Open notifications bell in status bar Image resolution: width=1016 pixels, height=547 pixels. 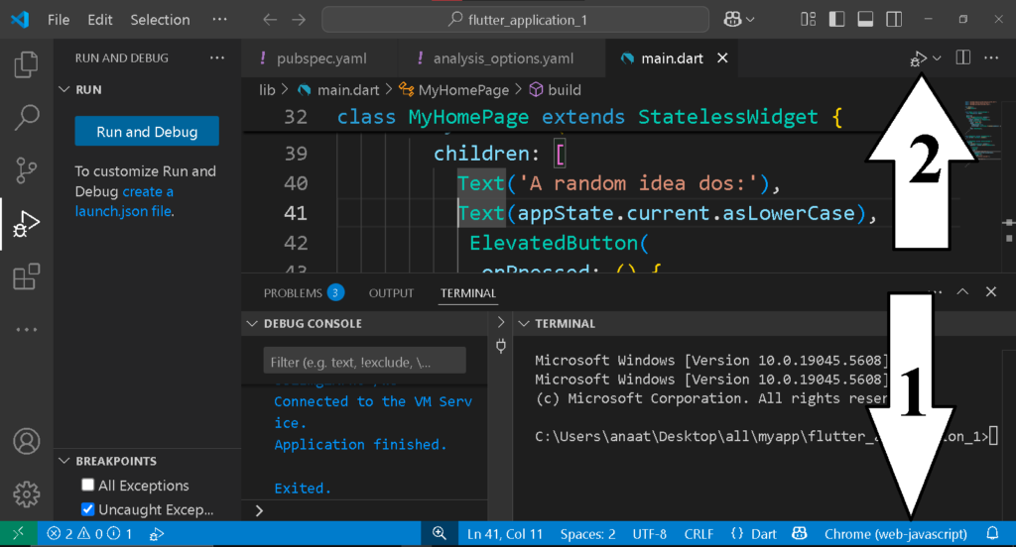tap(991, 534)
